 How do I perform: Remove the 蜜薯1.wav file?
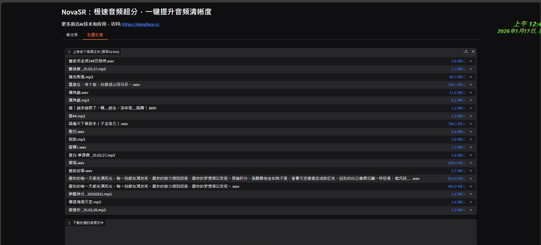(471, 147)
